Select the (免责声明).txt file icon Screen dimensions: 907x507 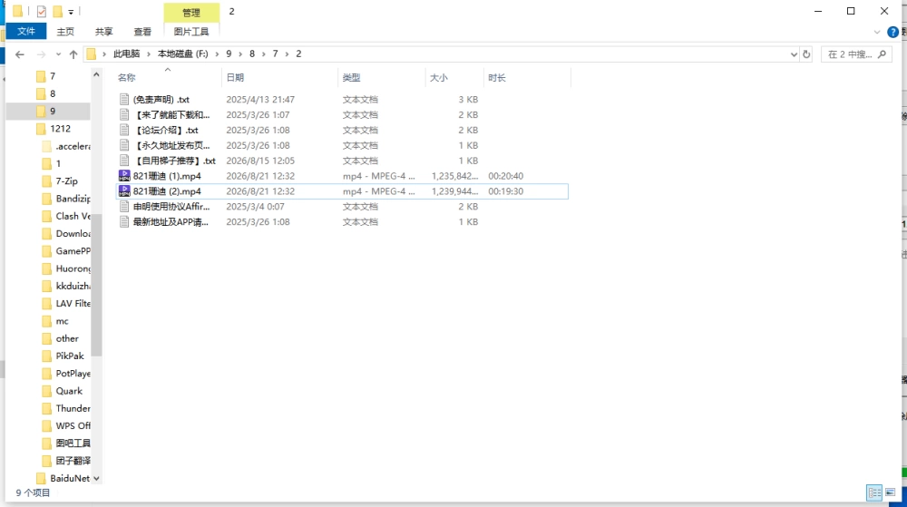tap(123, 100)
